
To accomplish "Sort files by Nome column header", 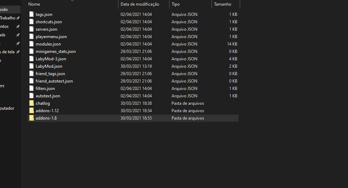I will [x=34, y=4].
